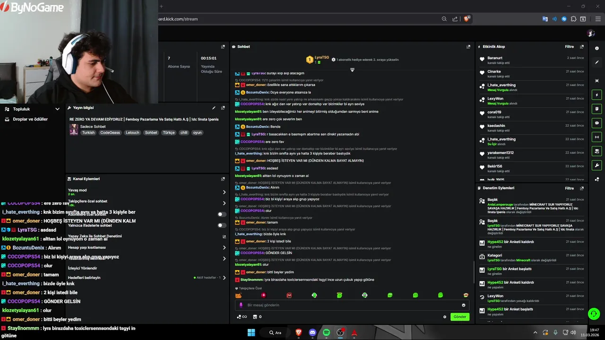Open the user avatar menu top right
The height and width of the screenshot is (340, 605).
click(591, 33)
